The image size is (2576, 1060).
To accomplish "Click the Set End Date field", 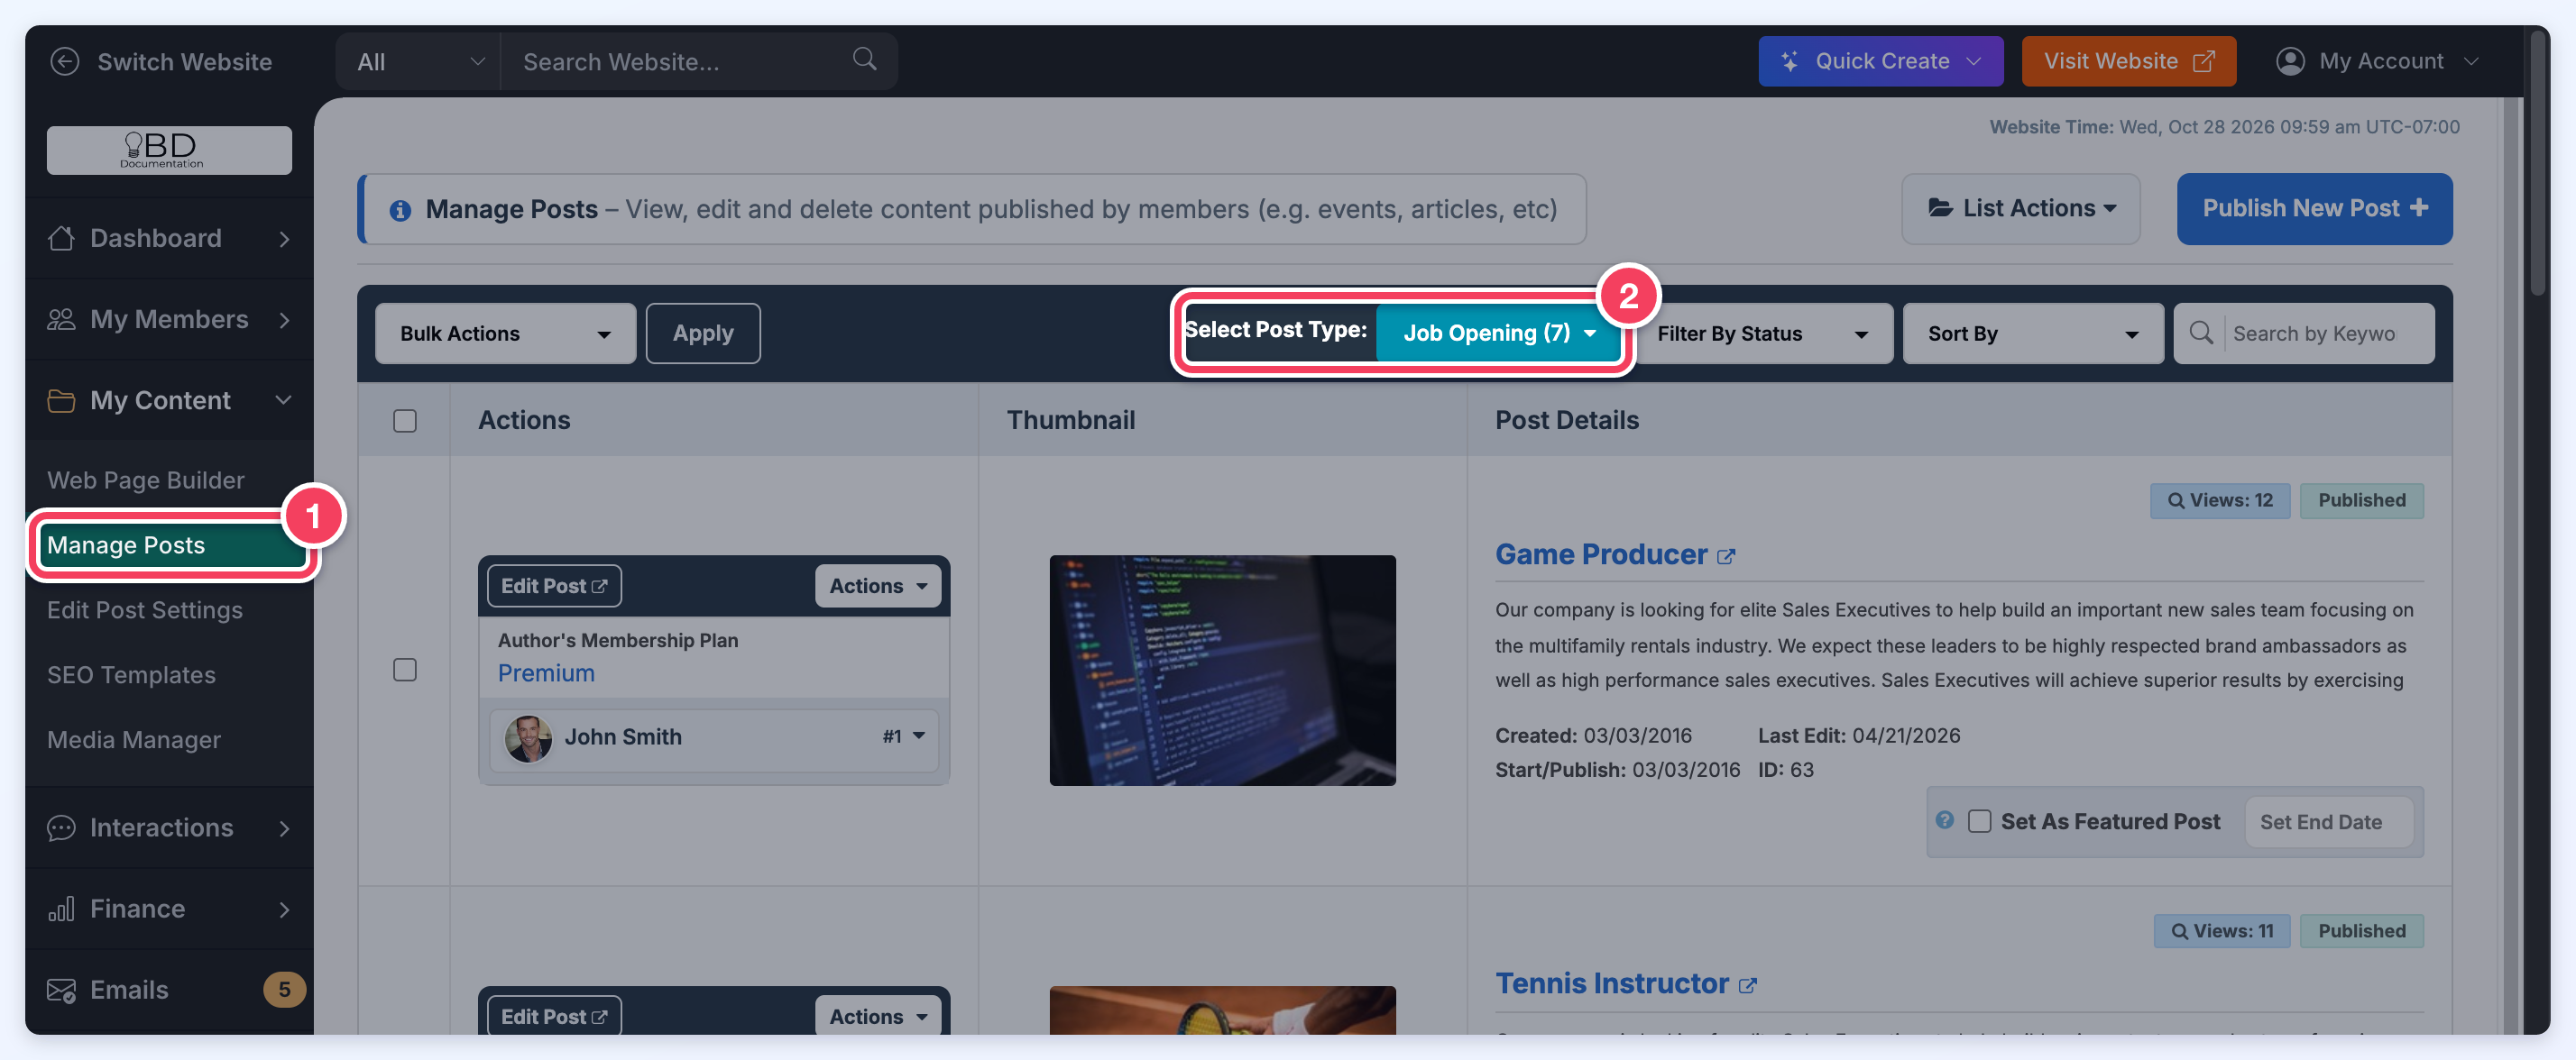I will (2328, 821).
